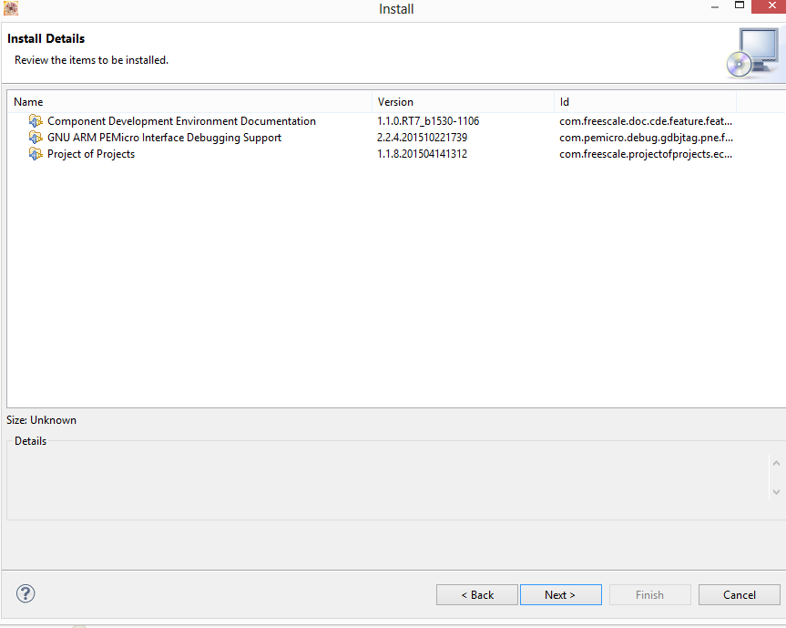
Task: Click version 1.1.8.201504141312 cell
Action: click(x=422, y=154)
